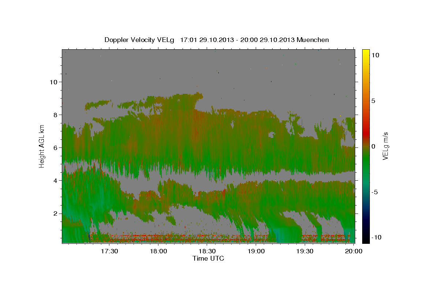Click the 'Height AGL km' axis label
The height and width of the screenshot is (292, 439).
42,146
